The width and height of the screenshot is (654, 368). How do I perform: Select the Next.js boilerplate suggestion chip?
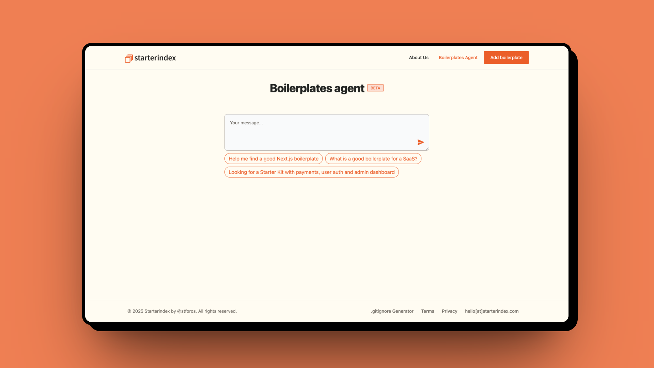(273, 158)
